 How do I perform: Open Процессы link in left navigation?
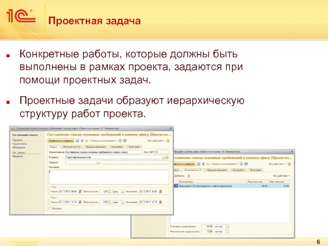click(18, 156)
